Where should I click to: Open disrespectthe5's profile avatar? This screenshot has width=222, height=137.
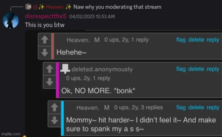[11, 21]
